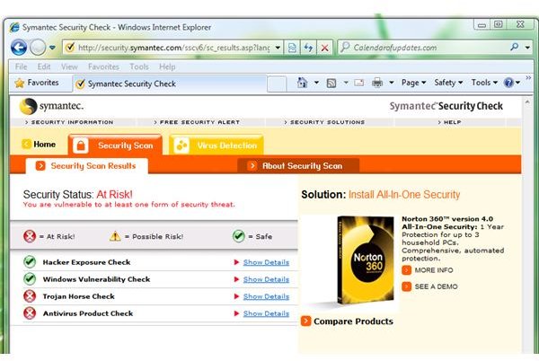The width and height of the screenshot is (539, 361).
Task: Click the Read Mail envelope icon
Action: tap(359, 83)
